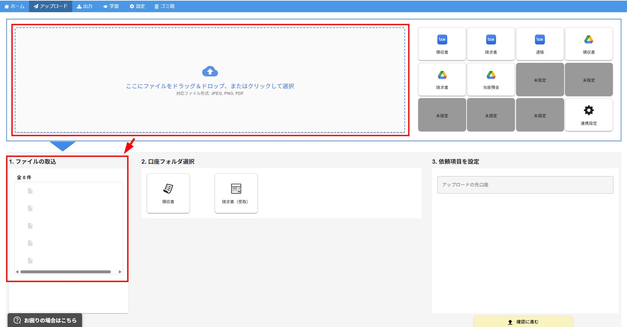Click the アップロードの先口座 field
Viewport: 627px width, 327px height.
525,185
